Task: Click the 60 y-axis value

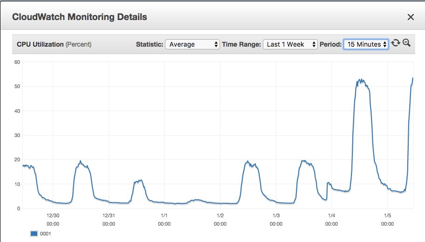Action: (x=17, y=62)
